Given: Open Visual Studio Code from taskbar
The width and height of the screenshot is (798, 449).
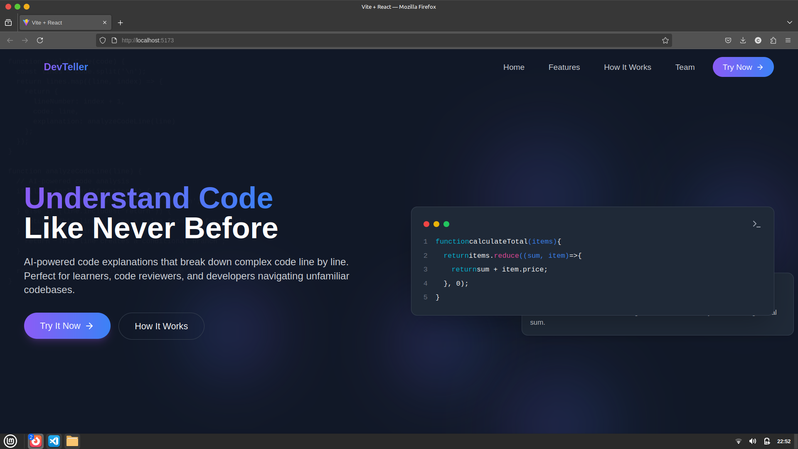Looking at the screenshot, I should tap(54, 441).
